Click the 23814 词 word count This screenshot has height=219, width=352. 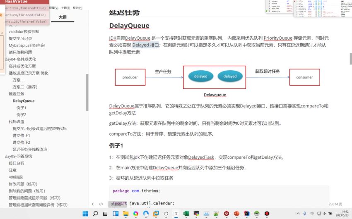[335, 204]
